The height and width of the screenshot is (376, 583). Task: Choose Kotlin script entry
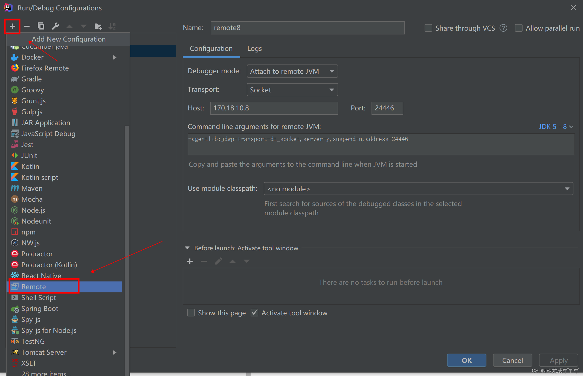point(64,177)
